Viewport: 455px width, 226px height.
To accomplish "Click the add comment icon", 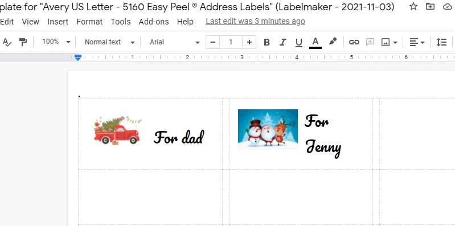I will (x=370, y=42).
